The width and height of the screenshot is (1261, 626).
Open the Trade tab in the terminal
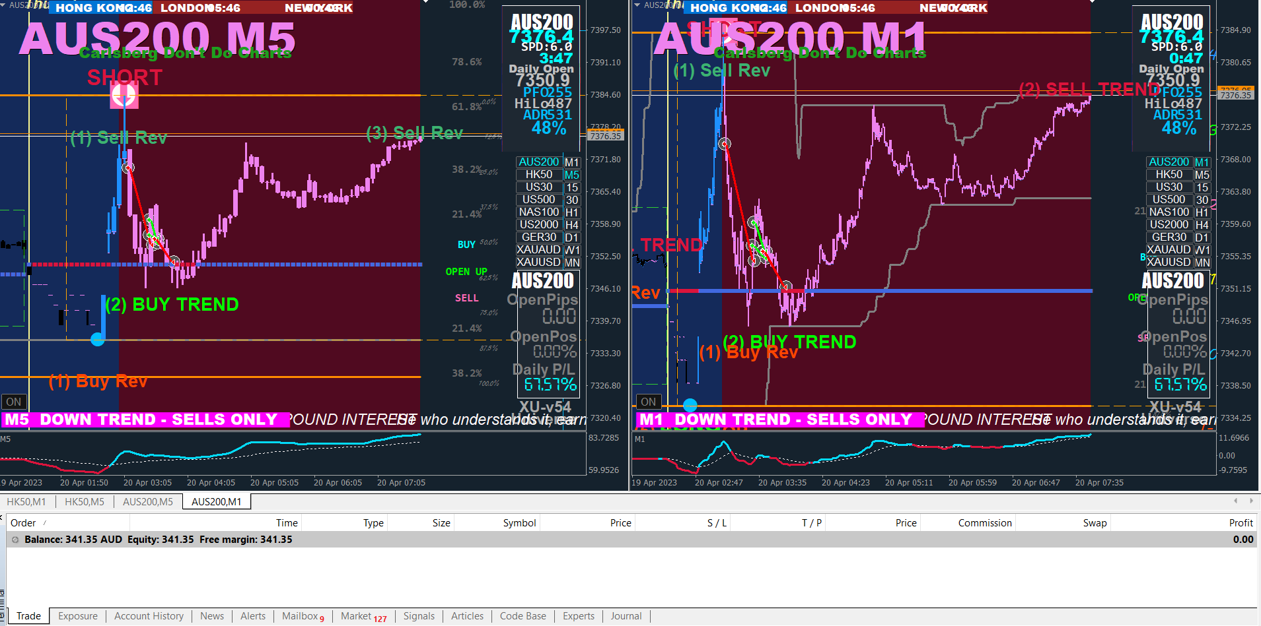click(x=28, y=616)
